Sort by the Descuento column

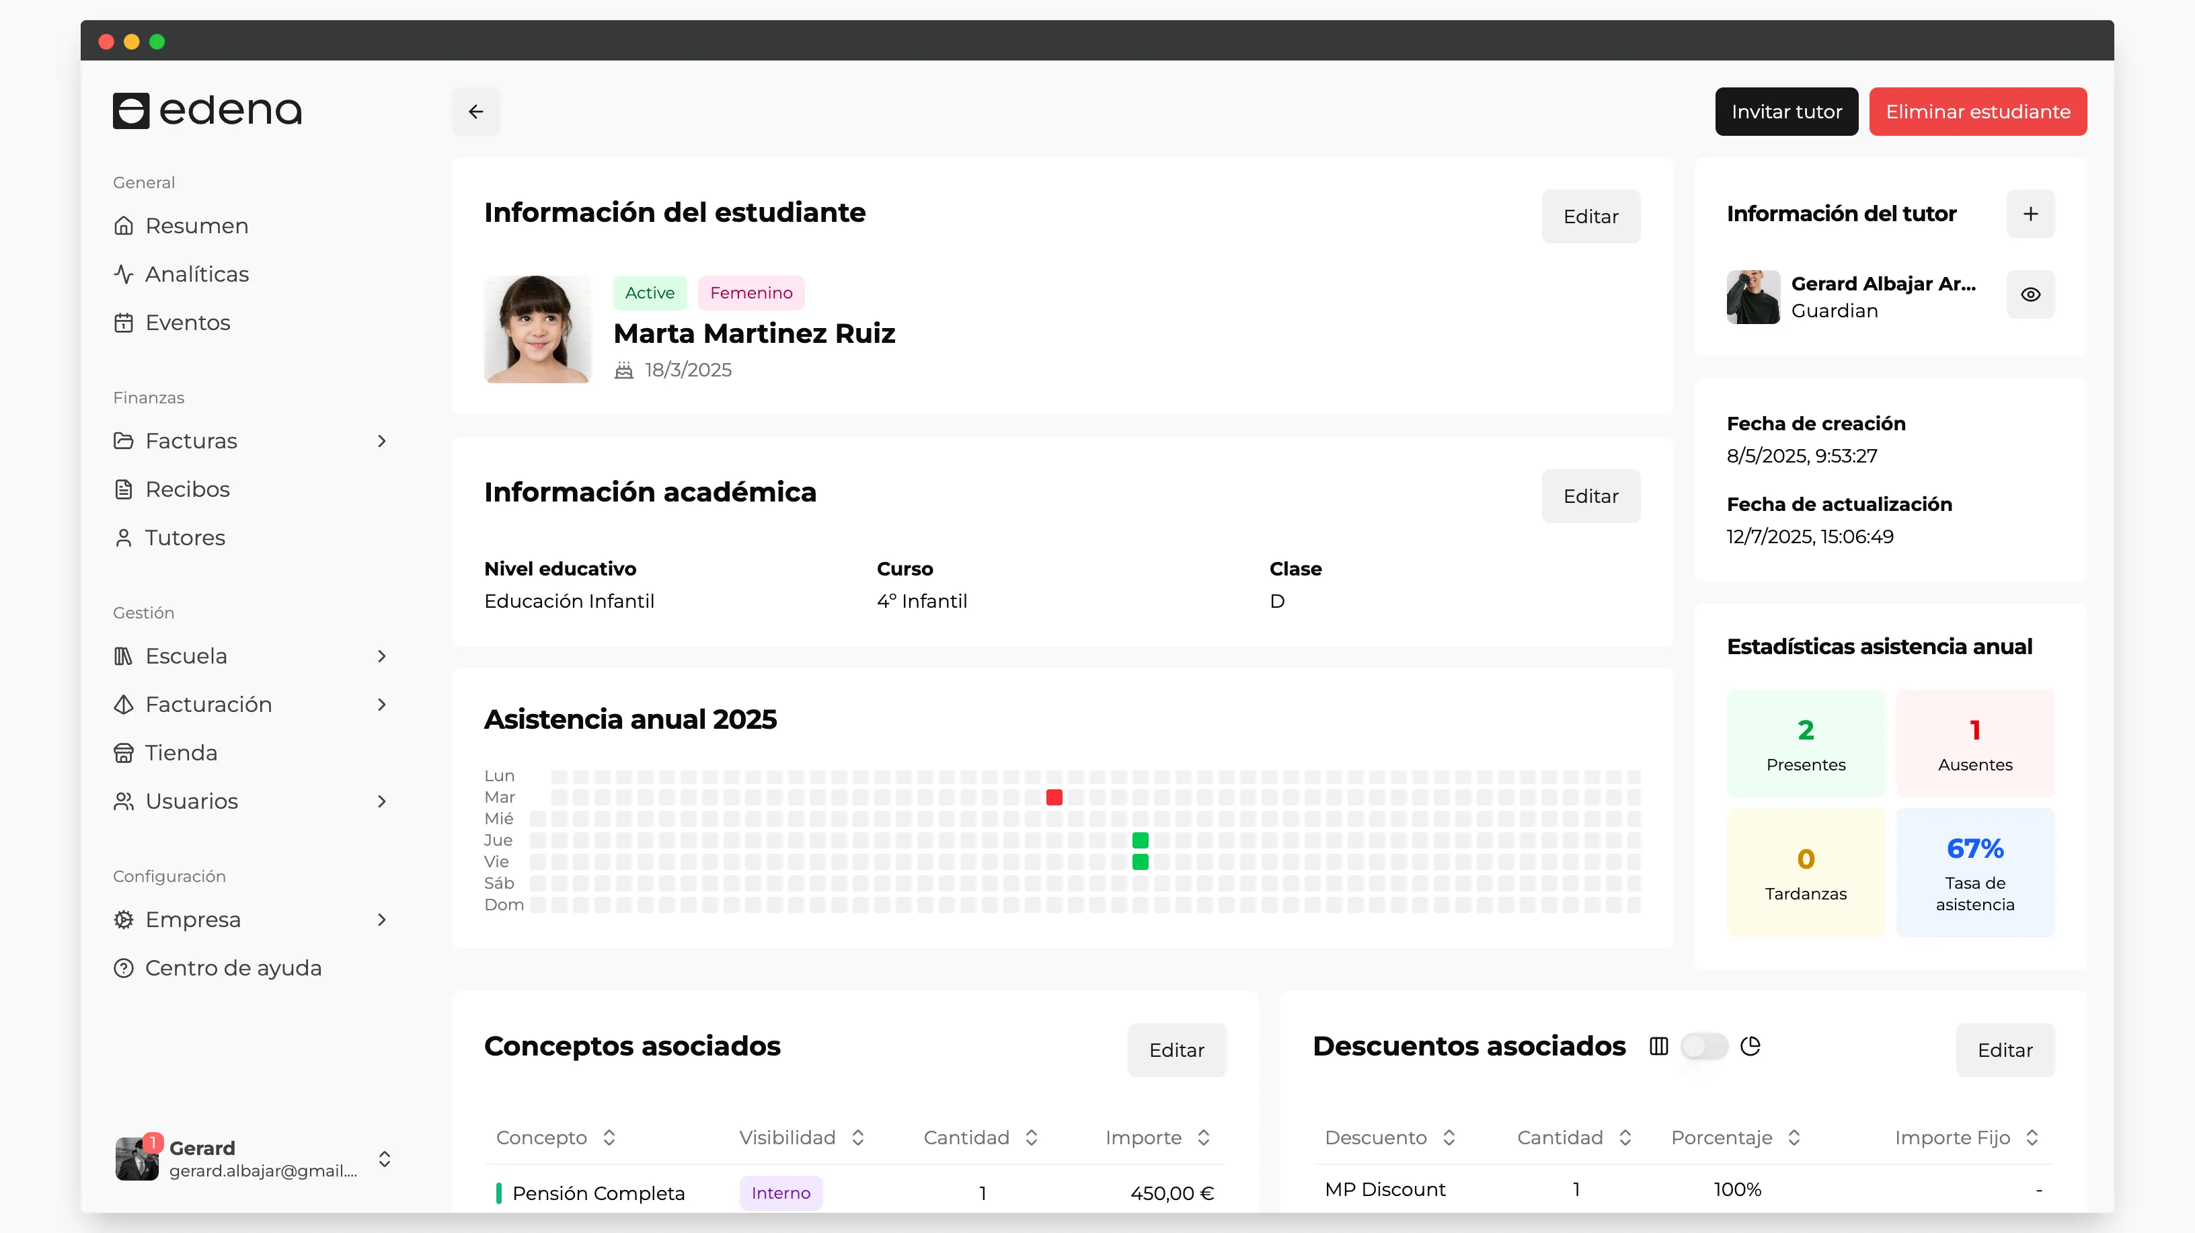point(1391,1138)
